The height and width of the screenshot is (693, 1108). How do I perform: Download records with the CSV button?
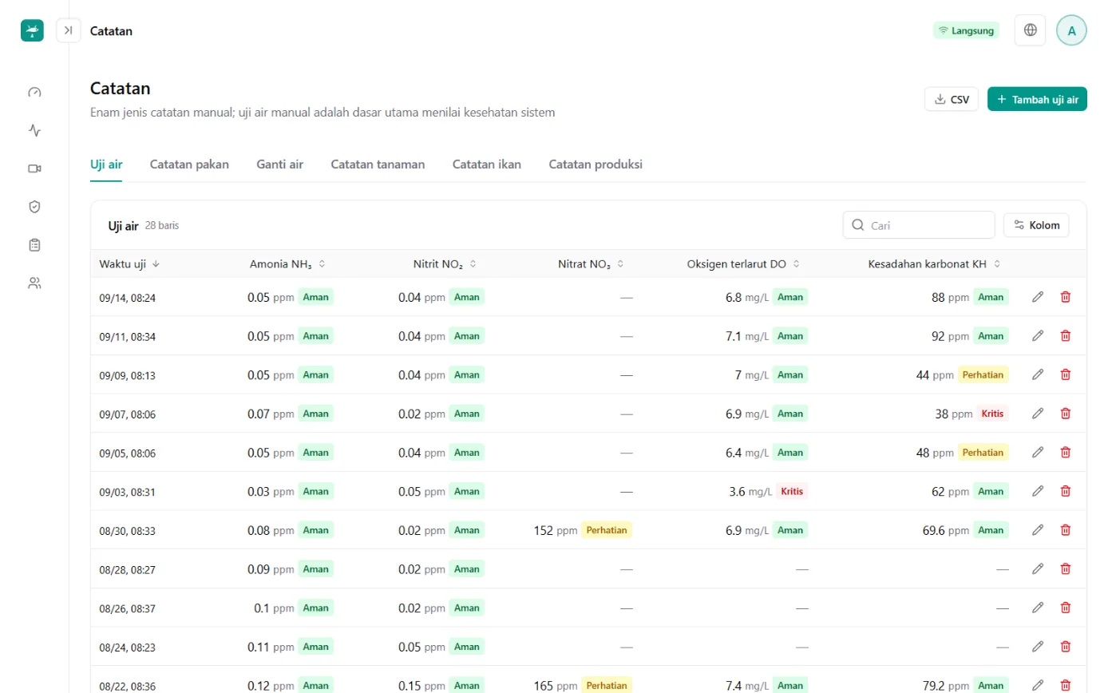click(952, 99)
